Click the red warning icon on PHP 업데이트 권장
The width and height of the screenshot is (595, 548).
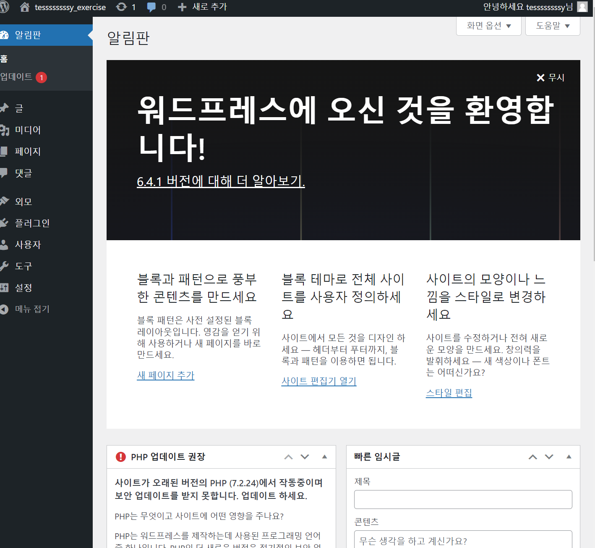point(120,457)
